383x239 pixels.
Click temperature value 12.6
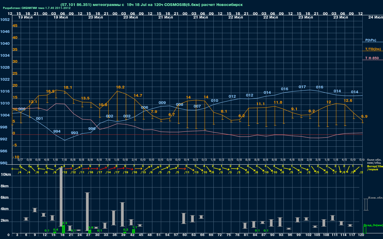tap(348, 101)
